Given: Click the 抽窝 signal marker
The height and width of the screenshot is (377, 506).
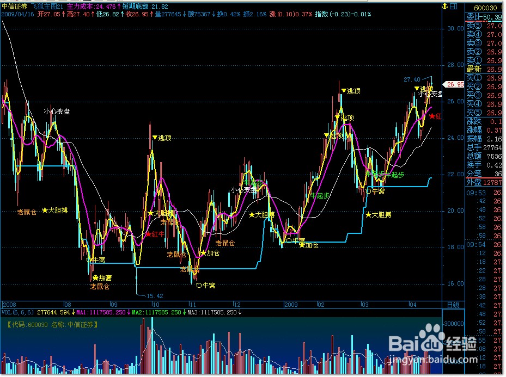Looking at the screenshot, I should pos(102,278).
